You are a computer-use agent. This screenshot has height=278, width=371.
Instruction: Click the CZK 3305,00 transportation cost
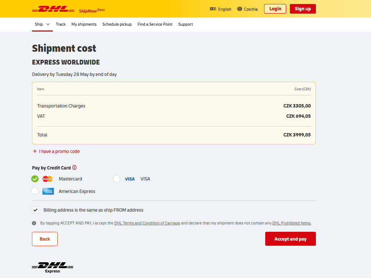point(297,106)
